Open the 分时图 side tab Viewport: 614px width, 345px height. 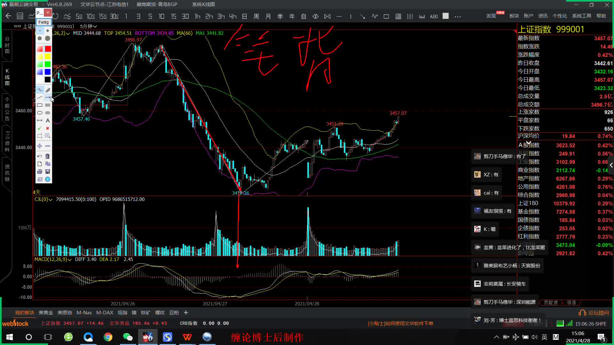click(x=7, y=45)
